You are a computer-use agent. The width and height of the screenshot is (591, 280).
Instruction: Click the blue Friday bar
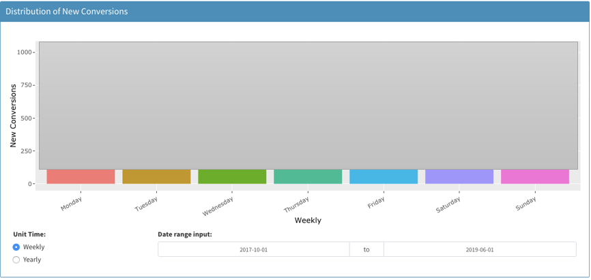tap(384, 176)
